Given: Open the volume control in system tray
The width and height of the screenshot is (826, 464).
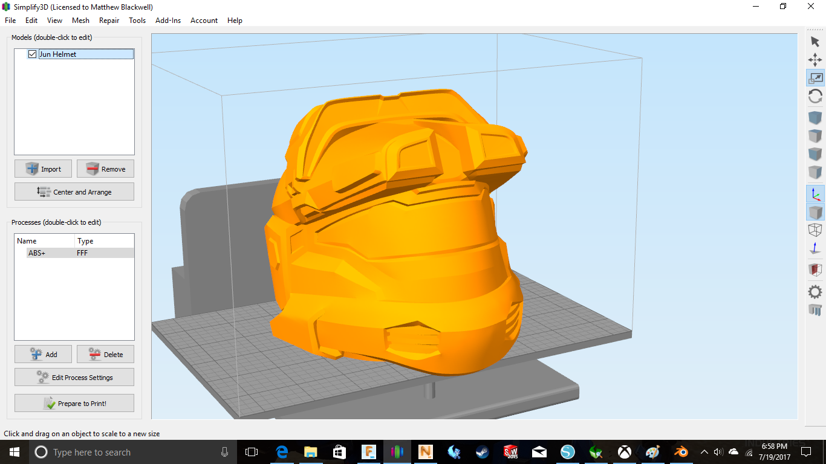Looking at the screenshot, I should [x=718, y=452].
